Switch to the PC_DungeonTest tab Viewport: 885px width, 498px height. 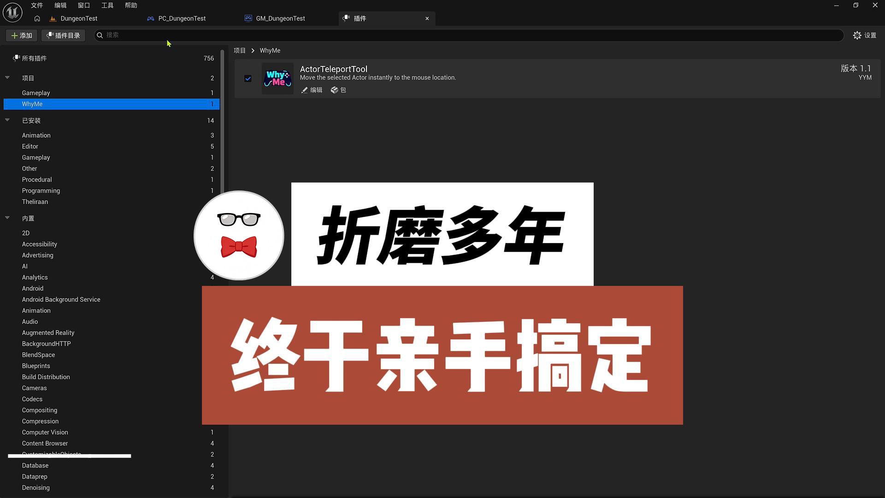pos(182,18)
